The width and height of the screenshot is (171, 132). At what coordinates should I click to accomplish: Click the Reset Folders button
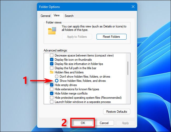click(x=111, y=37)
